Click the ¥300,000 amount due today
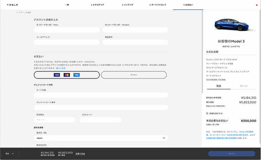Screen dimensions: 261x160 tap(249, 121)
